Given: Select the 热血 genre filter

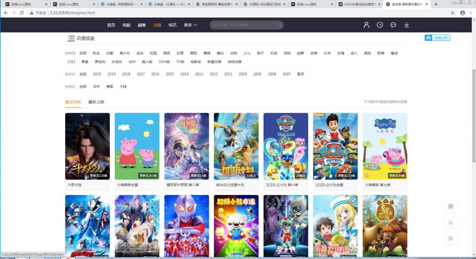Looking at the screenshot, I should point(96,53).
